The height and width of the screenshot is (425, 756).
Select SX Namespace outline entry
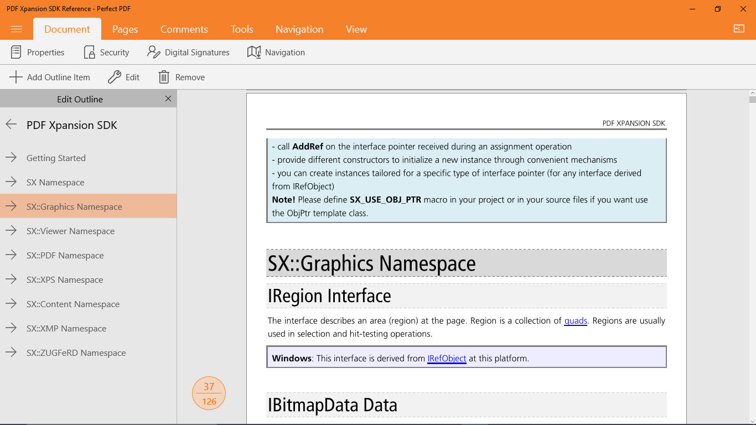pyautogui.click(x=55, y=182)
